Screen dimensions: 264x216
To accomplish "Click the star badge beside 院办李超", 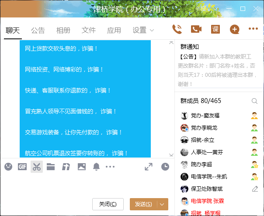I will point(254,165).
